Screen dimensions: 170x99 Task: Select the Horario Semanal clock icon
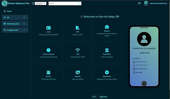[48, 50]
